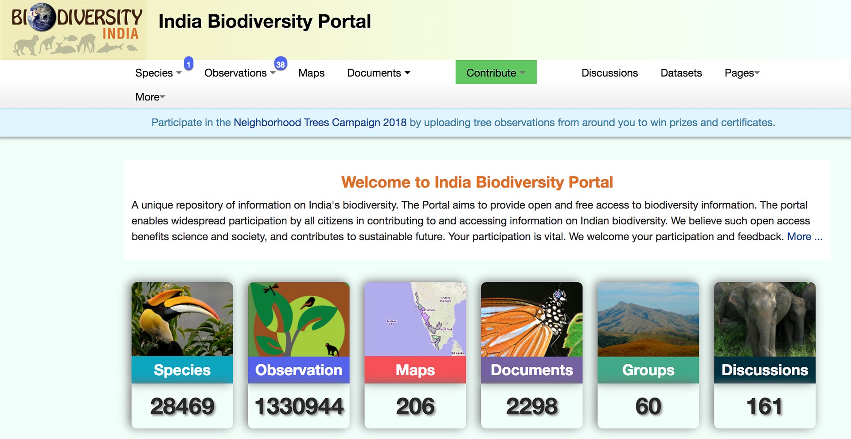Viewport: 851px width, 439px height.
Task: Open the Species dropdown menu
Action: coord(158,73)
